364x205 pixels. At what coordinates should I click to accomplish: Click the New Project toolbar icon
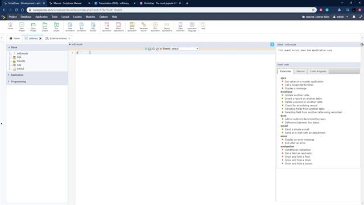pos(22,27)
